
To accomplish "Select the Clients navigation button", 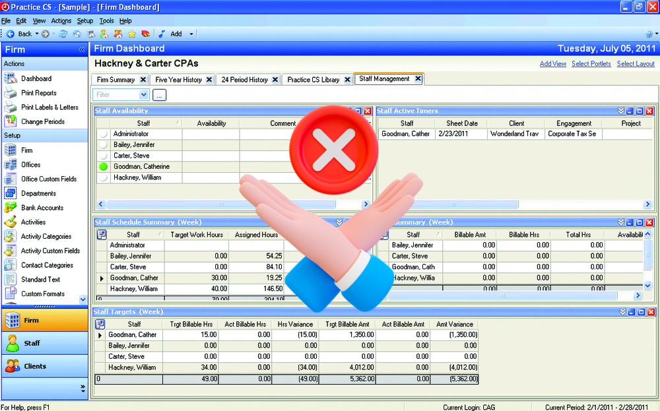I will (x=44, y=366).
